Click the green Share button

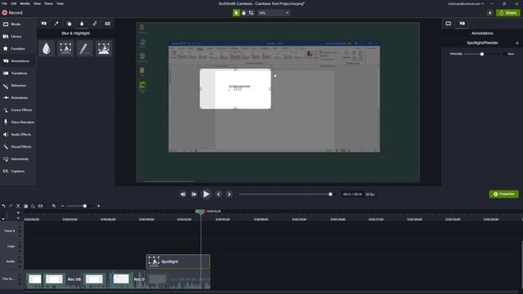point(508,13)
